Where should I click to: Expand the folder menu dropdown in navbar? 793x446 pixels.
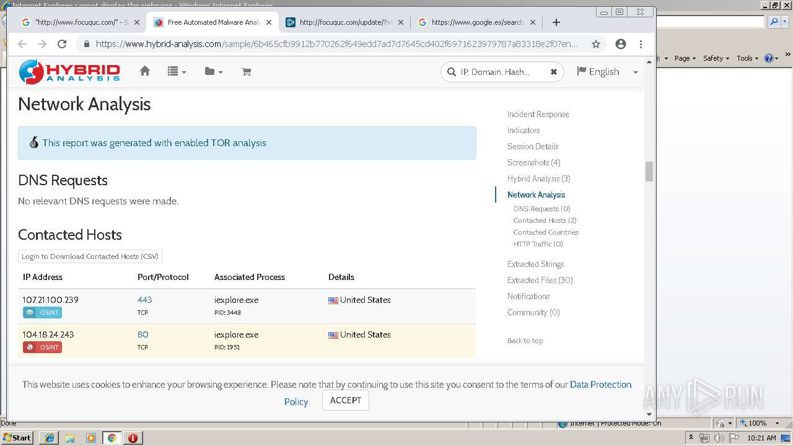(214, 72)
